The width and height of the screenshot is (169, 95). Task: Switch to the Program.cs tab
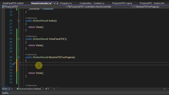tap(66, 3)
